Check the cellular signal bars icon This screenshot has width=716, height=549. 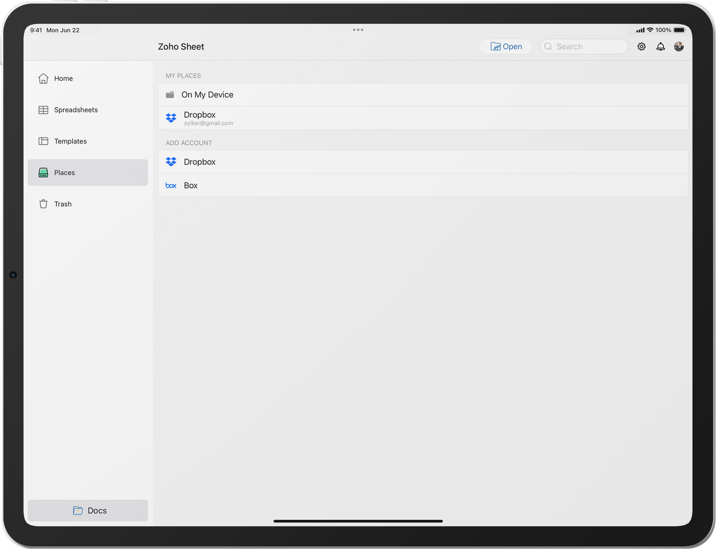[x=640, y=30]
